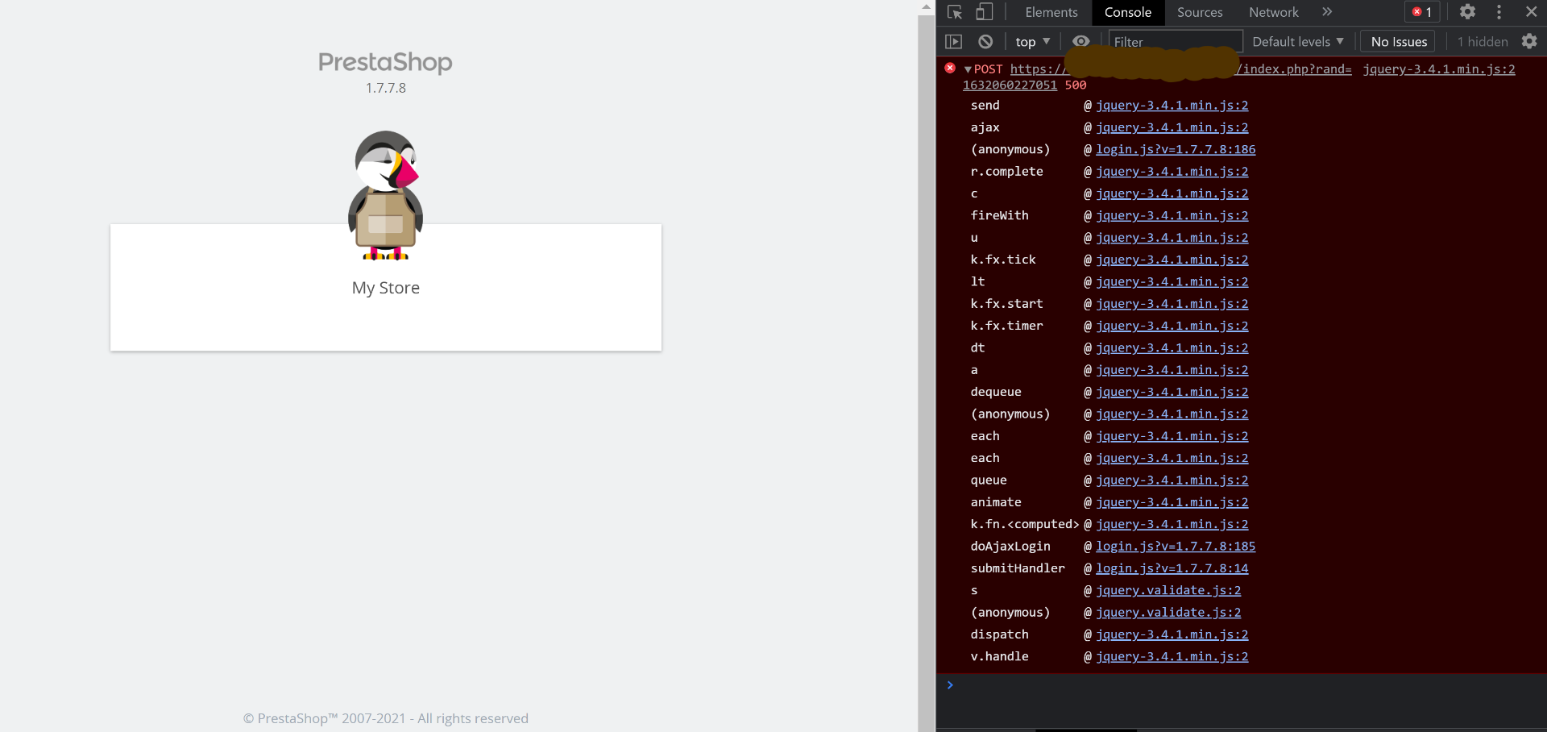Click the PrestaShop title text

tap(385, 62)
